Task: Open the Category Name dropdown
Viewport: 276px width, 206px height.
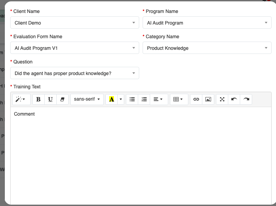Action: point(207,48)
